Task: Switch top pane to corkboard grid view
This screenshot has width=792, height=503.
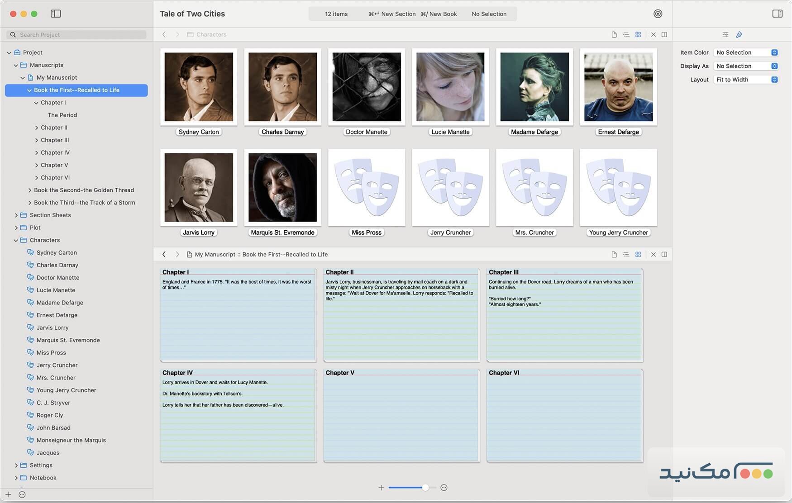Action: (x=638, y=34)
